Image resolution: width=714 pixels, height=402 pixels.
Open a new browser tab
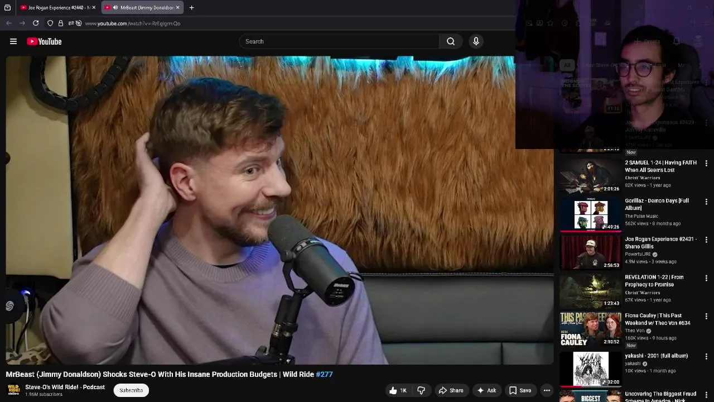click(191, 8)
